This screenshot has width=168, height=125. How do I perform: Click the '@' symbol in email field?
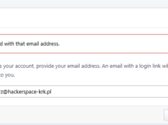click(x=5, y=92)
